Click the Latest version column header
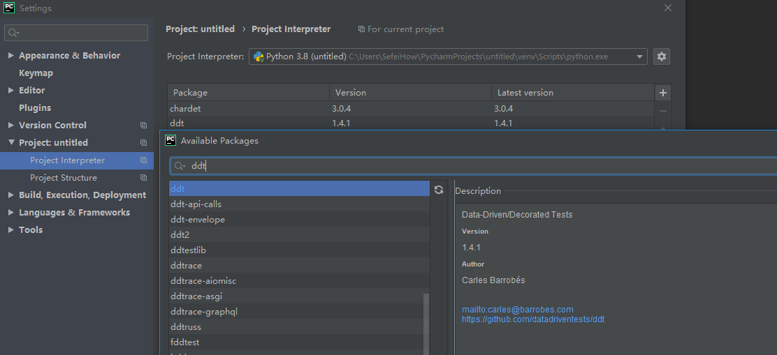This screenshot has width=777, height=355. [x=525, y=93]
